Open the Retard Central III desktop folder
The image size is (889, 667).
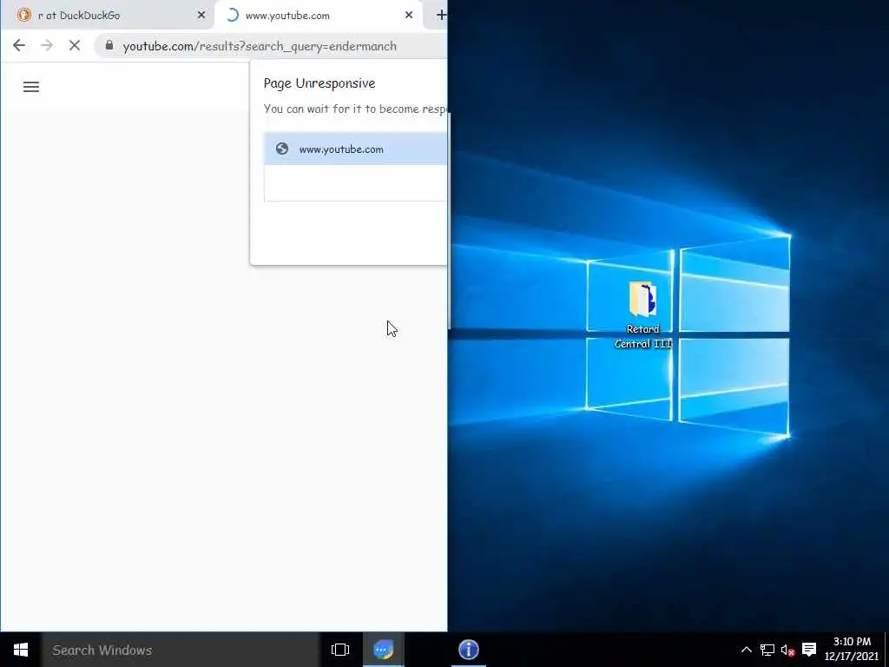tap(643, 314)
